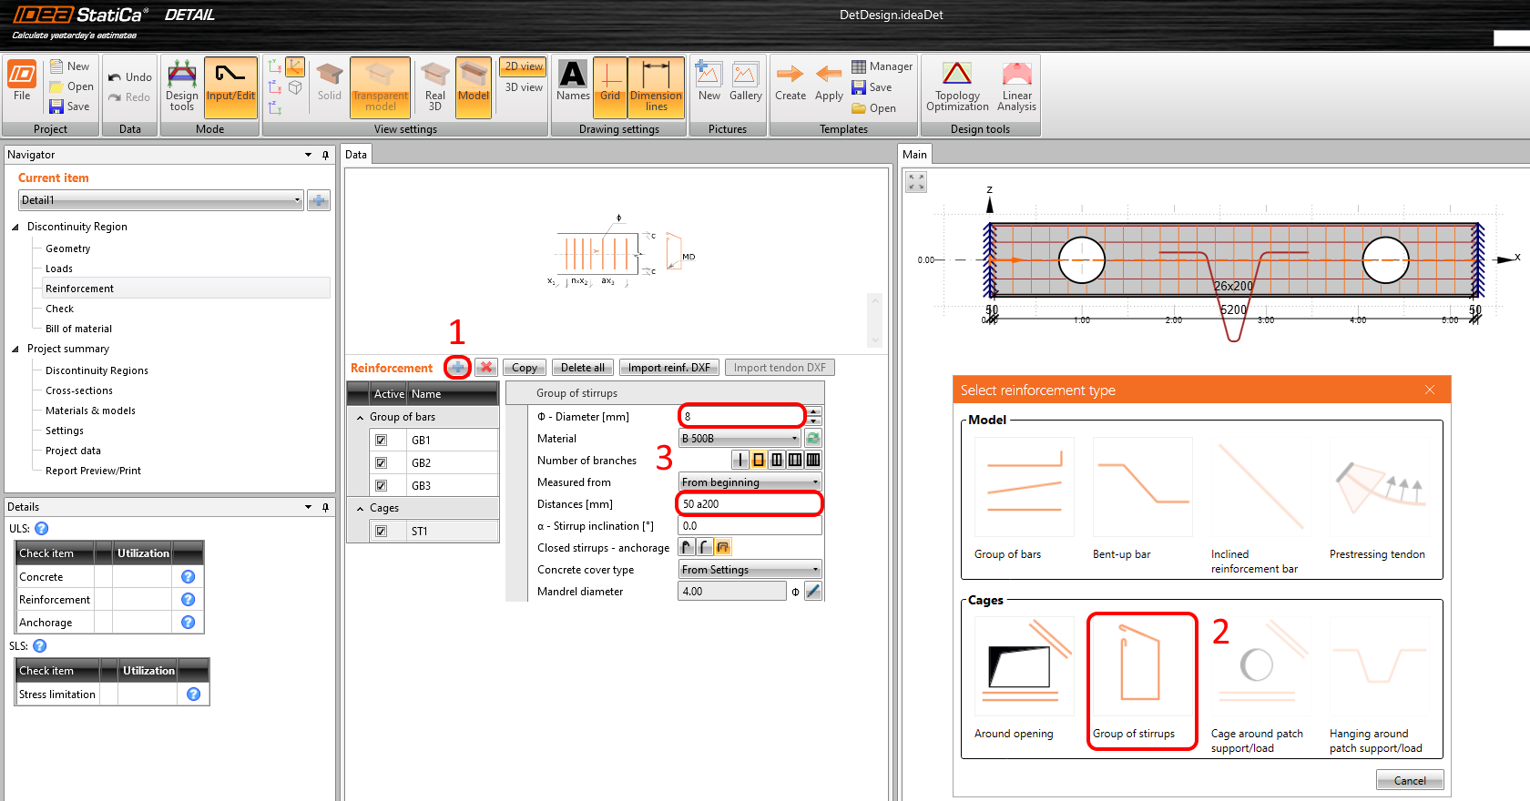Add new reinforcement with plus icon
The image size is (1530, 801).
coord(457,368)
